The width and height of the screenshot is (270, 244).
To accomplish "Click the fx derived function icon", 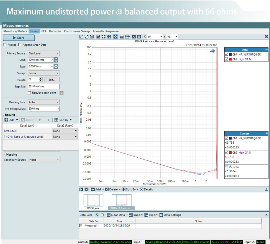I will point(134,37).
